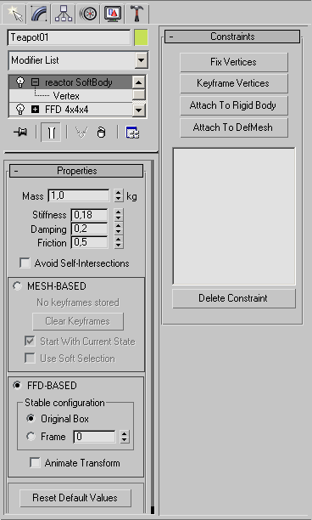312x520 pixels.
Task: Open Configure Modifier Sets icon
Action: point(132,133)
